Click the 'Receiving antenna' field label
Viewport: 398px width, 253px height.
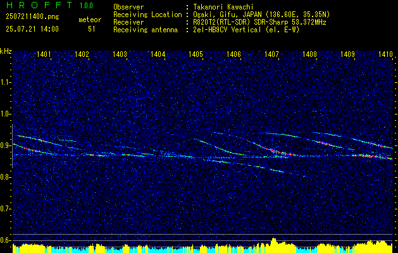tap(146, 30)
